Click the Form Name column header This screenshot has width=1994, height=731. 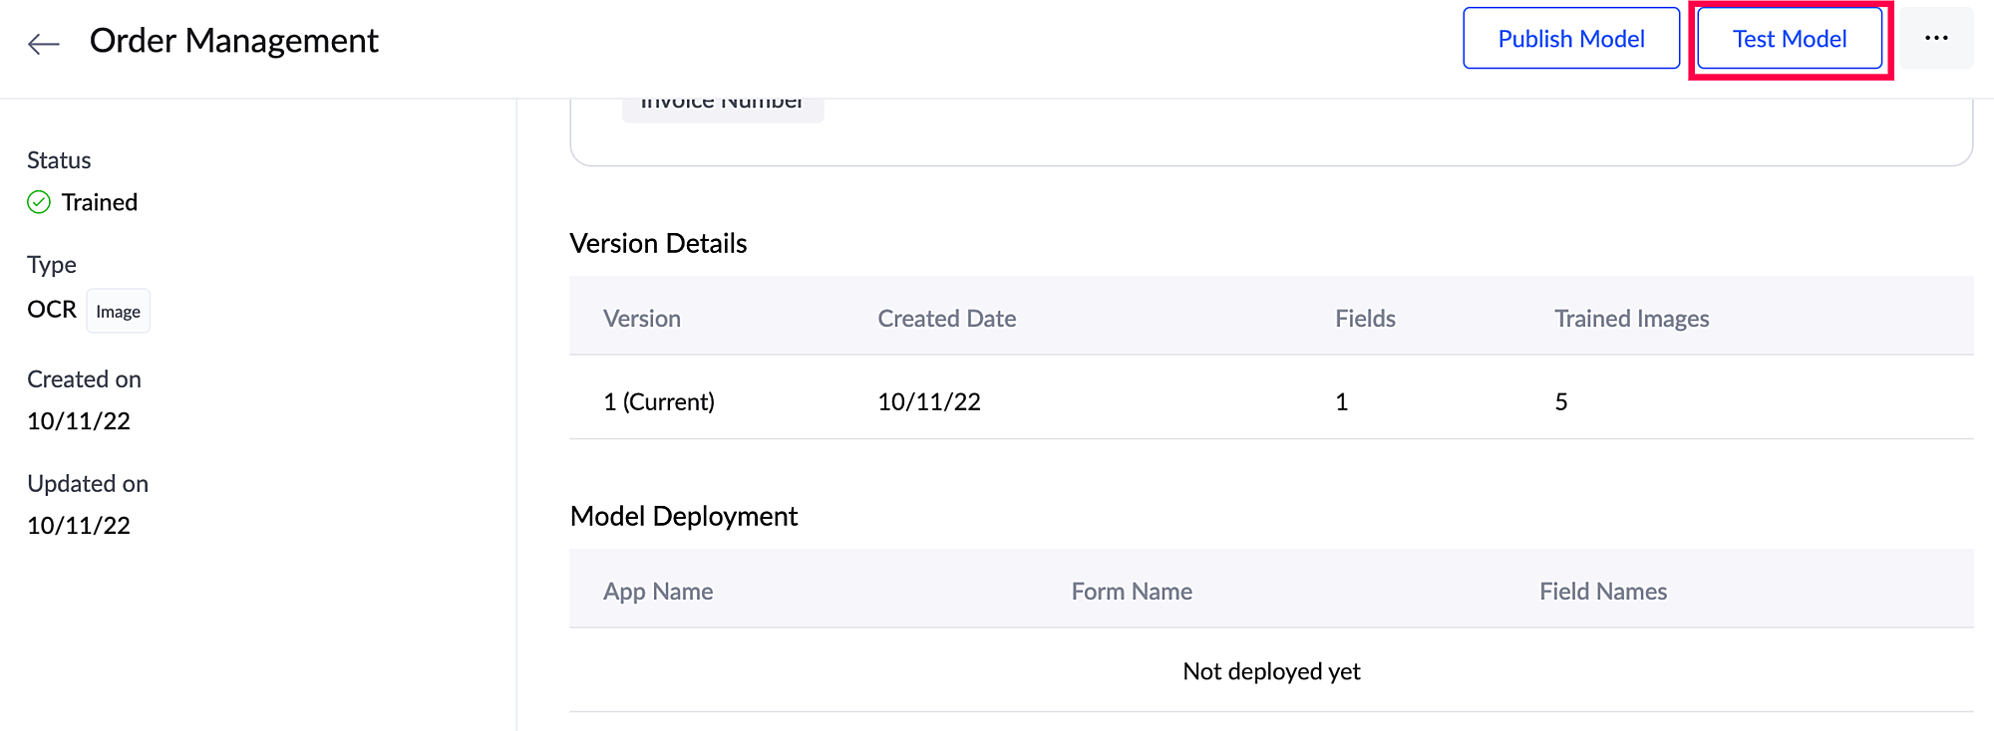[1132, 592]
